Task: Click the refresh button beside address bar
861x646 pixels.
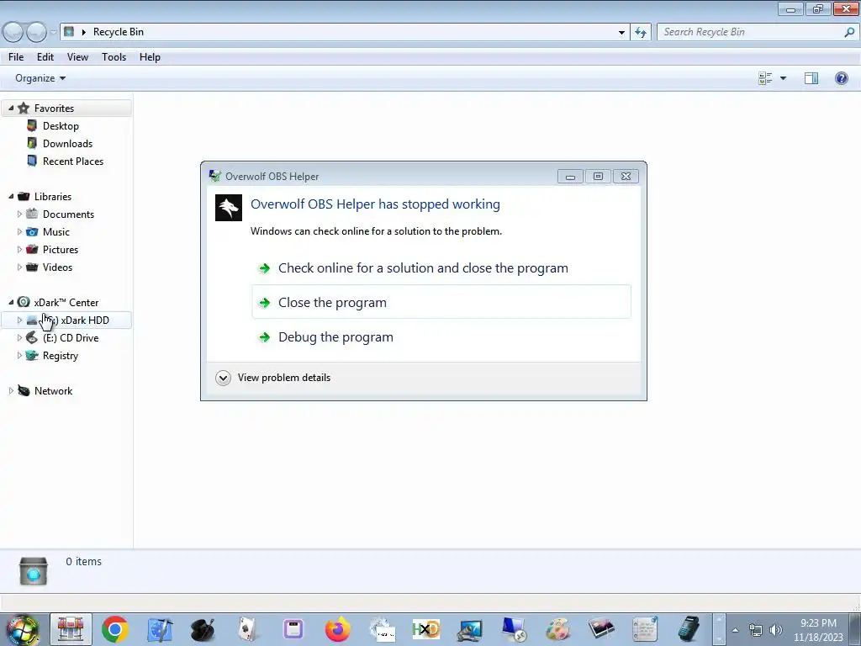Action: pyautogui.click(x=640, y=32)
